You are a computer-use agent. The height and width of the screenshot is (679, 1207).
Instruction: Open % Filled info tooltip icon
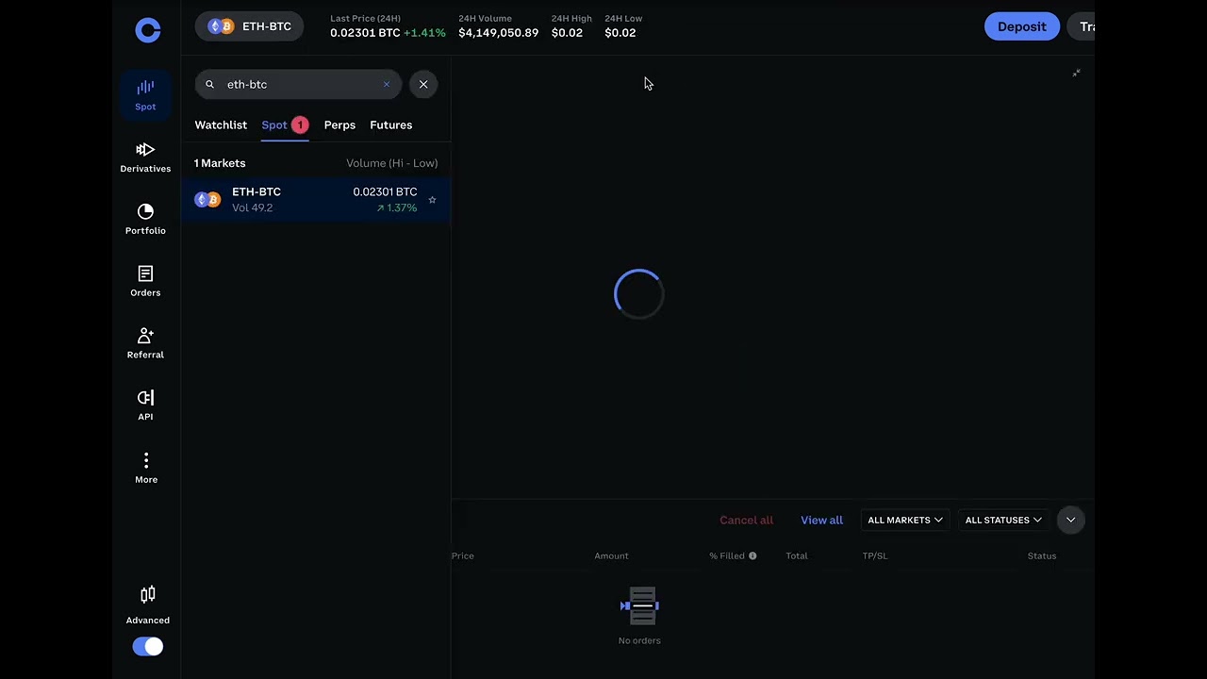pyautogui.click(x=752, y=555)
